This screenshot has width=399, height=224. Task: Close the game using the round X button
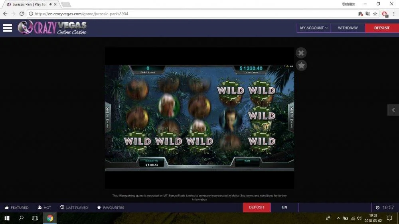click(x=301, y=53)
